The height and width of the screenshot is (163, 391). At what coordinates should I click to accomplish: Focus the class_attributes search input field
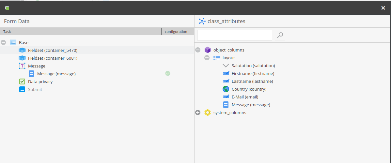(235, 35)
